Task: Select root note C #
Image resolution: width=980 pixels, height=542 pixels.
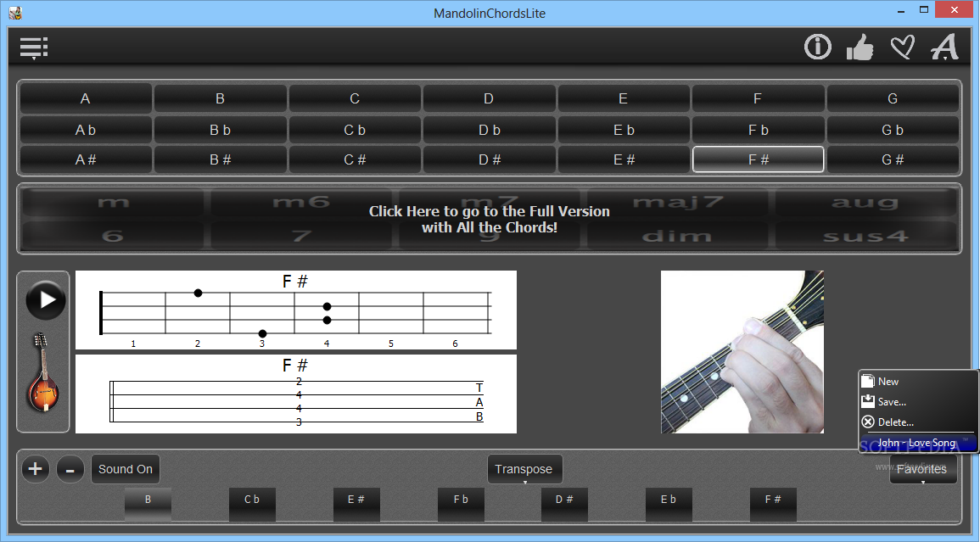Action: coord(355,159)
